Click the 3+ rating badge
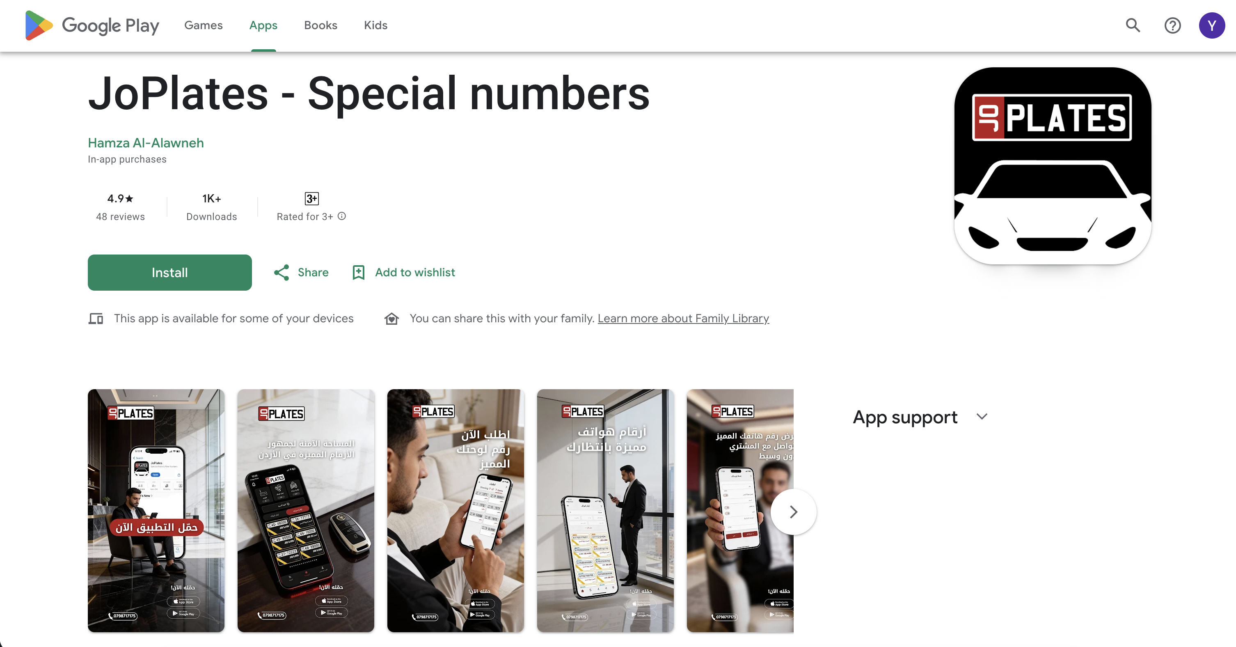1236x647 pixels. [x=311, y=199]
